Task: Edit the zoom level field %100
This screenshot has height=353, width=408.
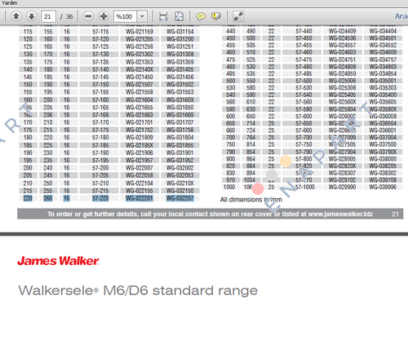Action: 126,16
